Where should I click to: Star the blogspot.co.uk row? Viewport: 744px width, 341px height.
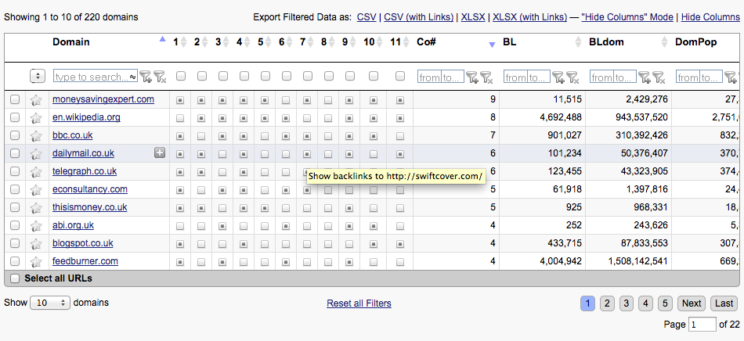pyautogui.click(x=36, y=244)
